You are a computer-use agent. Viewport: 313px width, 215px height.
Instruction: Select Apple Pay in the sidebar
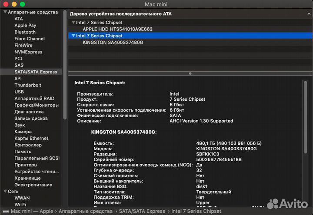pyautogui.click(x=25, y=25)
